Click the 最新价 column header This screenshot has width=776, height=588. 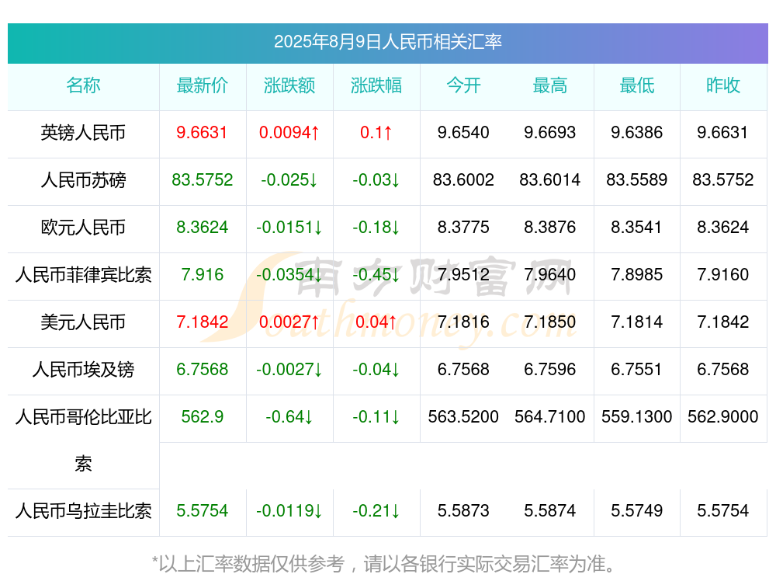203,85
